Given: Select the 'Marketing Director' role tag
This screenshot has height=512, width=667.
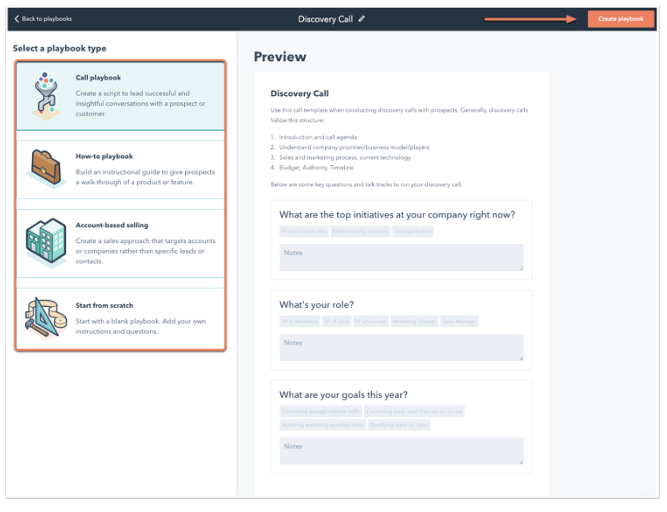Looking at the screenshot, I should coord(414,321).
